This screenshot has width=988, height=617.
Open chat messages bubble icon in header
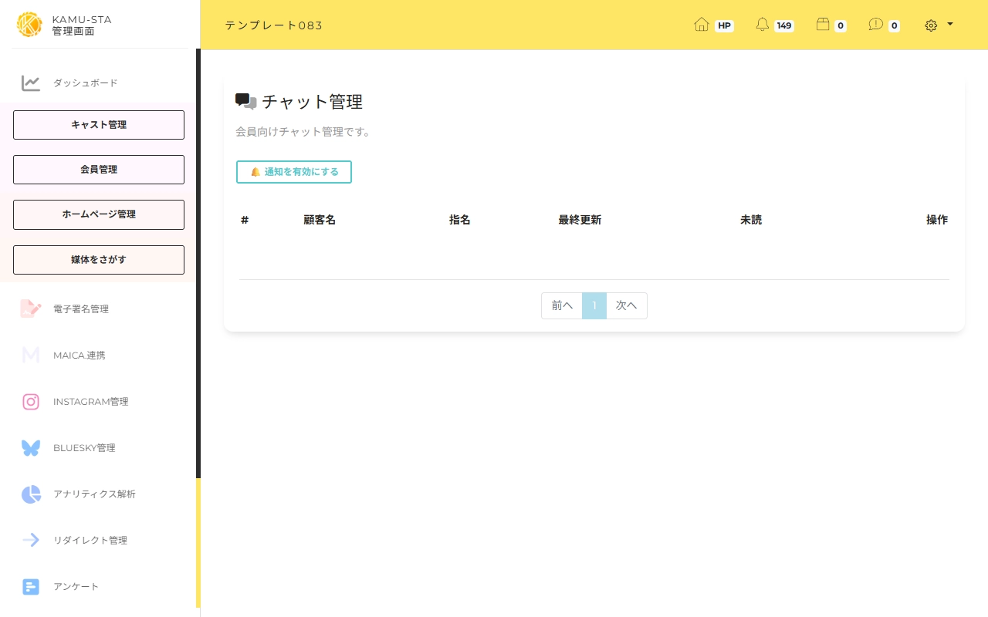875,25
